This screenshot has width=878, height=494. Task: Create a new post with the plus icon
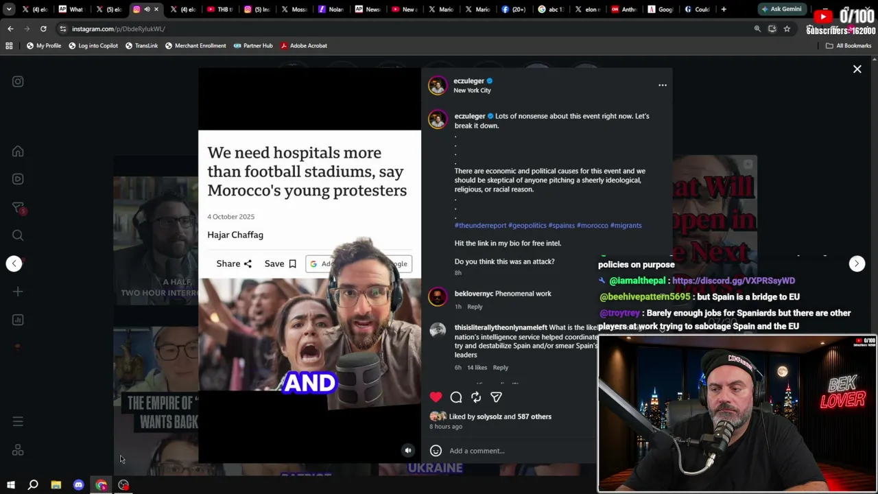pyautogui.click(x=18, y=292)
